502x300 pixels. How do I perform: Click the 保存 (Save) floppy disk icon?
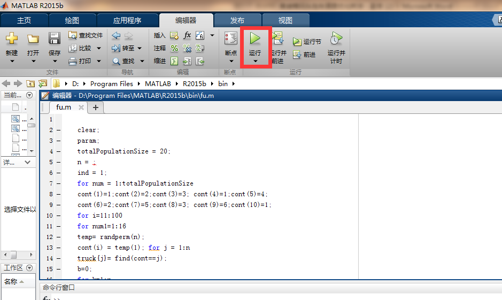tap(55, 38)
